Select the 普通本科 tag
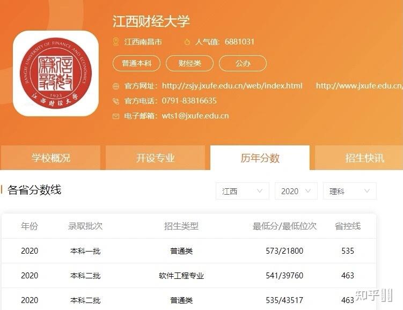Image resolution: width=403 pixels, height=310 pixels. [x=136, y=63]
